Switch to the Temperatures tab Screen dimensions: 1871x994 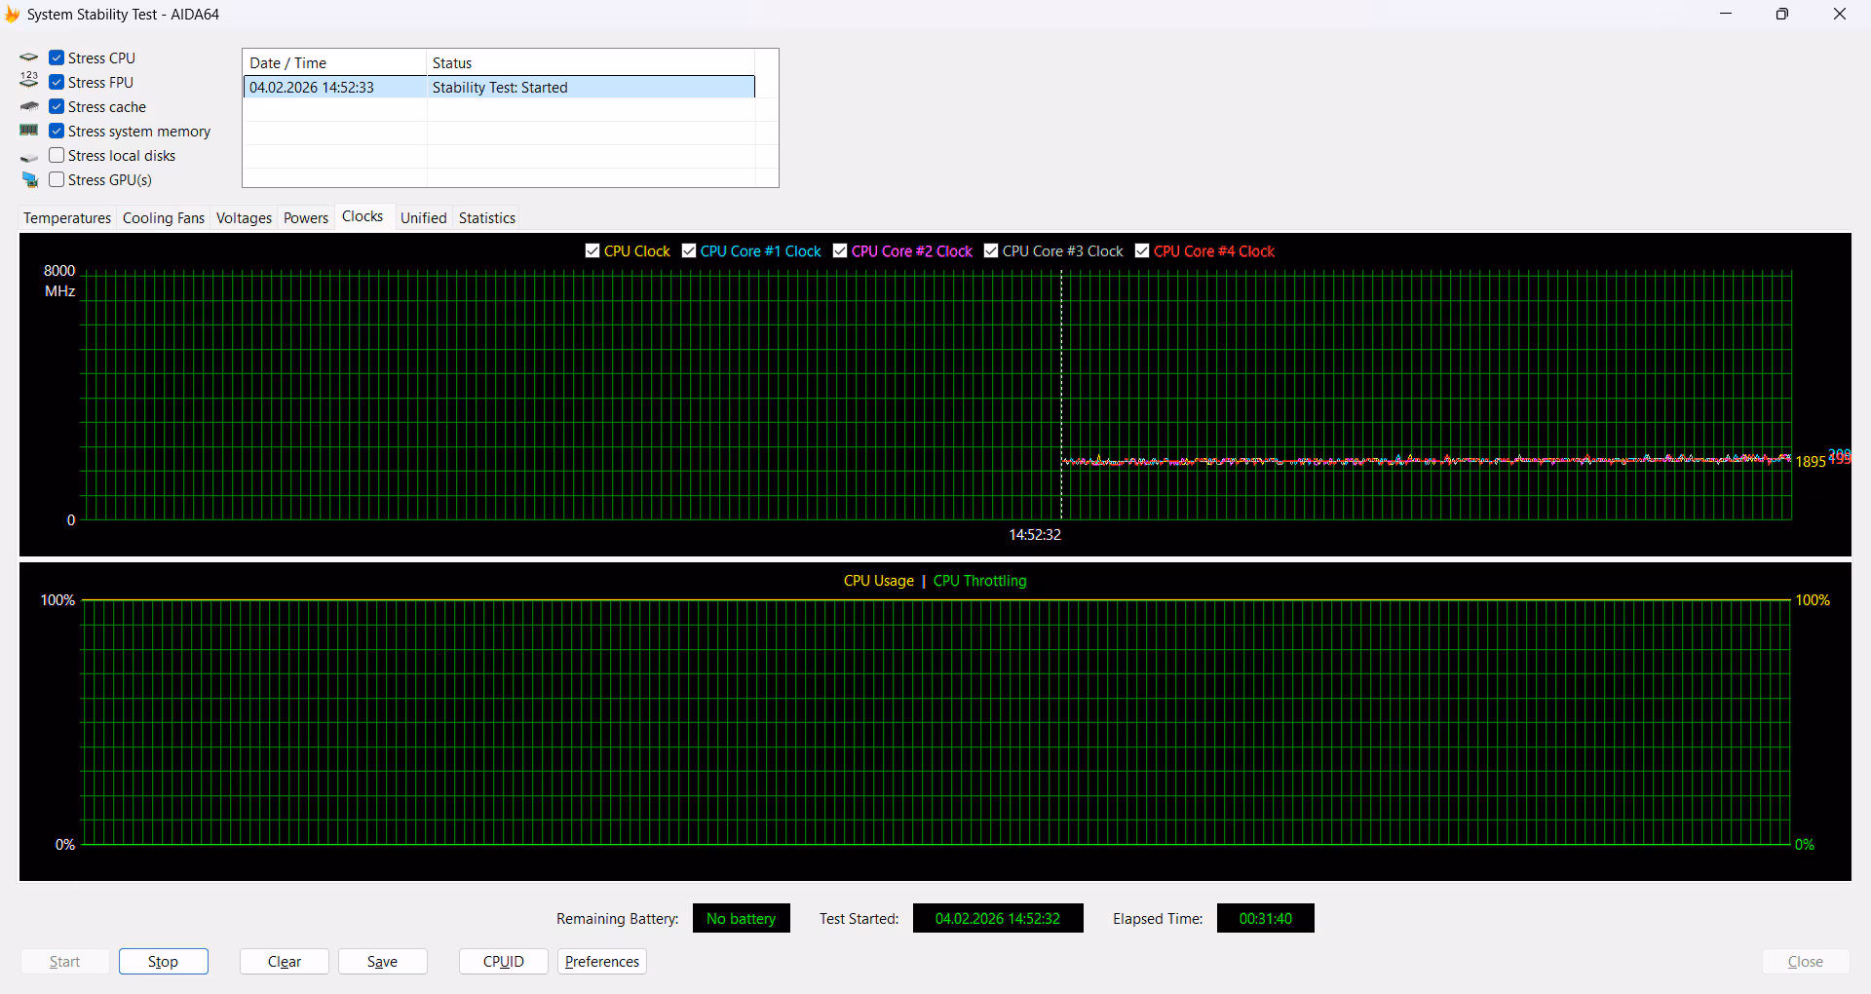pos(67,218)
